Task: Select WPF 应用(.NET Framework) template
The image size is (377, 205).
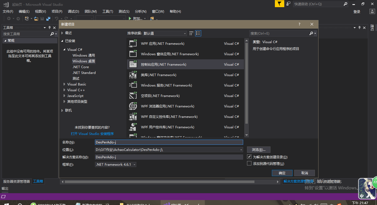Action: click(185, 43)
